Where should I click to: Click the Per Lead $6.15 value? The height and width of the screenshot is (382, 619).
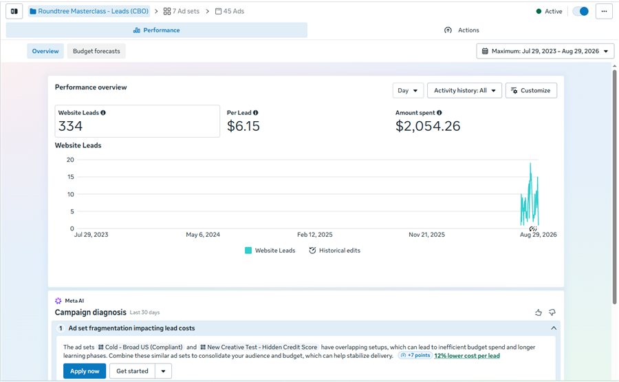click(243, 126)
